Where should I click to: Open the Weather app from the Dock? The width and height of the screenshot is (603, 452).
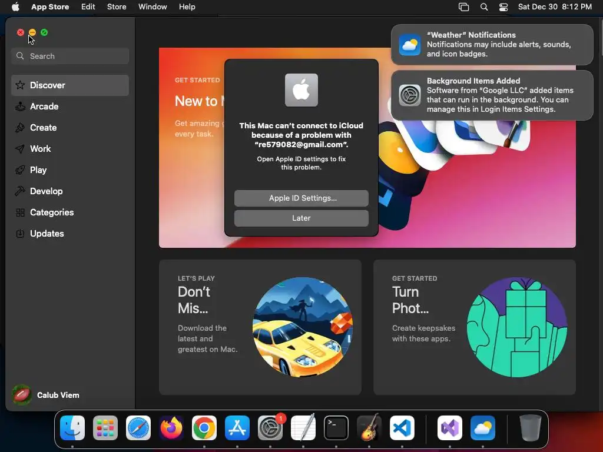pyautogui.click(x=483, y=428)
